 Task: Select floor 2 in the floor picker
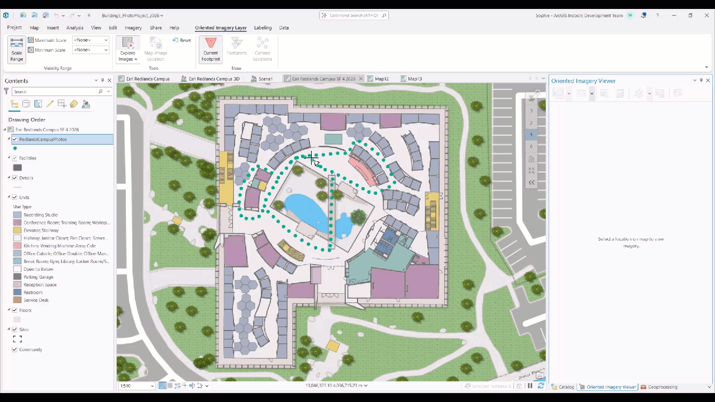[x=531, y=123]
